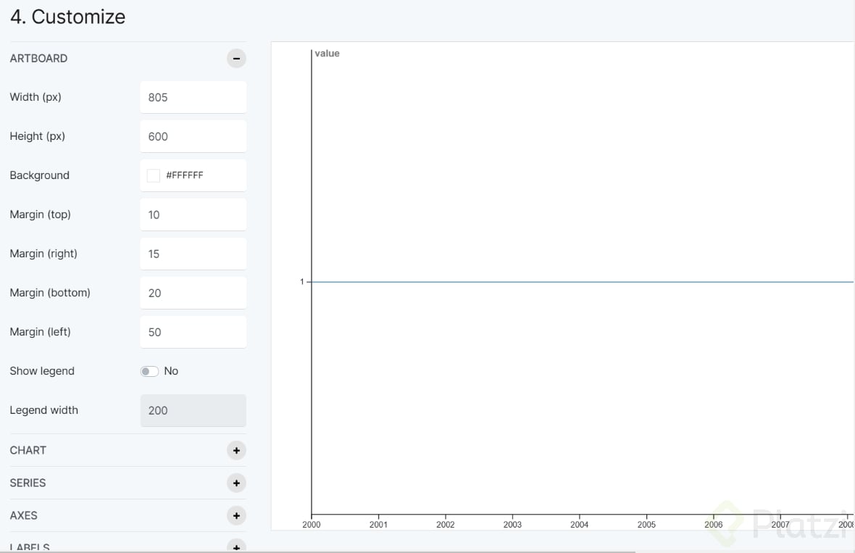Click the blue data line in chart

(583, 282)
